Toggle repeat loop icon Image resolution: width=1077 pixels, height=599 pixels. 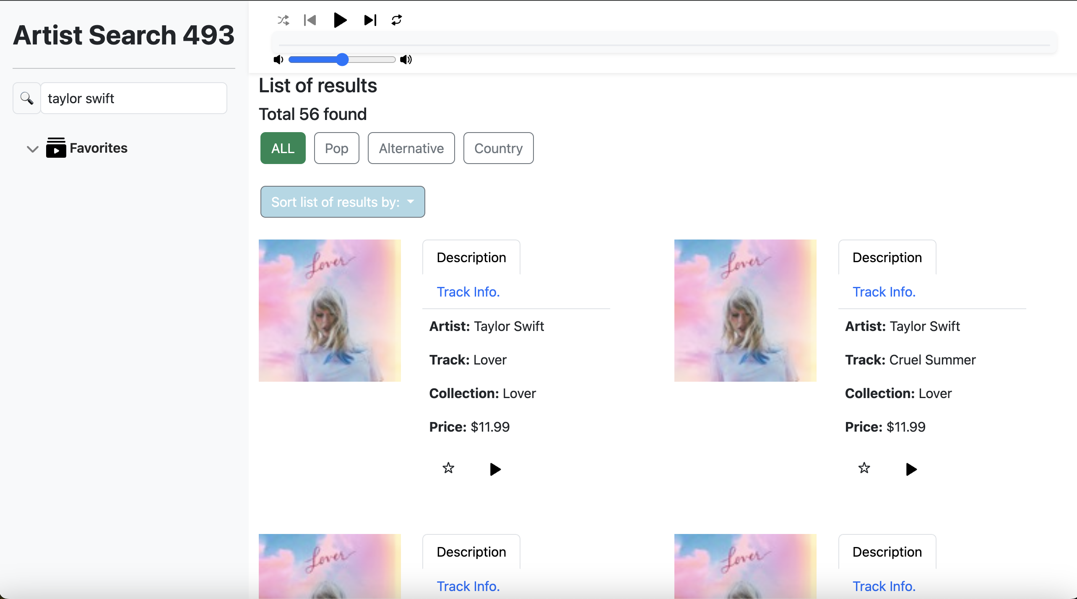396,20
